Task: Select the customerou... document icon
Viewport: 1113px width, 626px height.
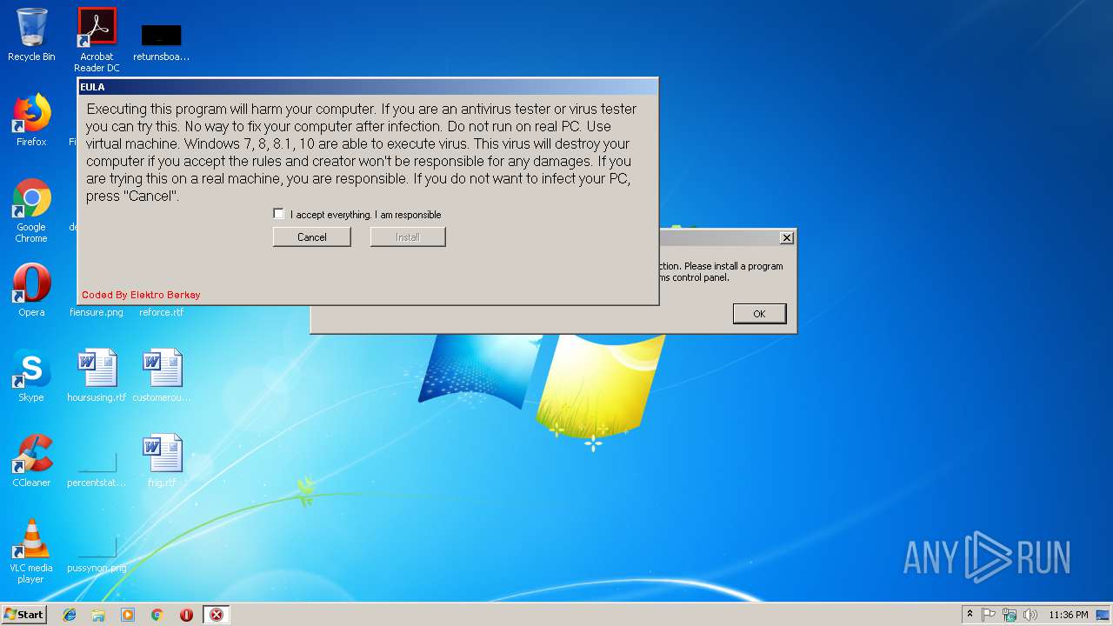Action: point(162,375)
